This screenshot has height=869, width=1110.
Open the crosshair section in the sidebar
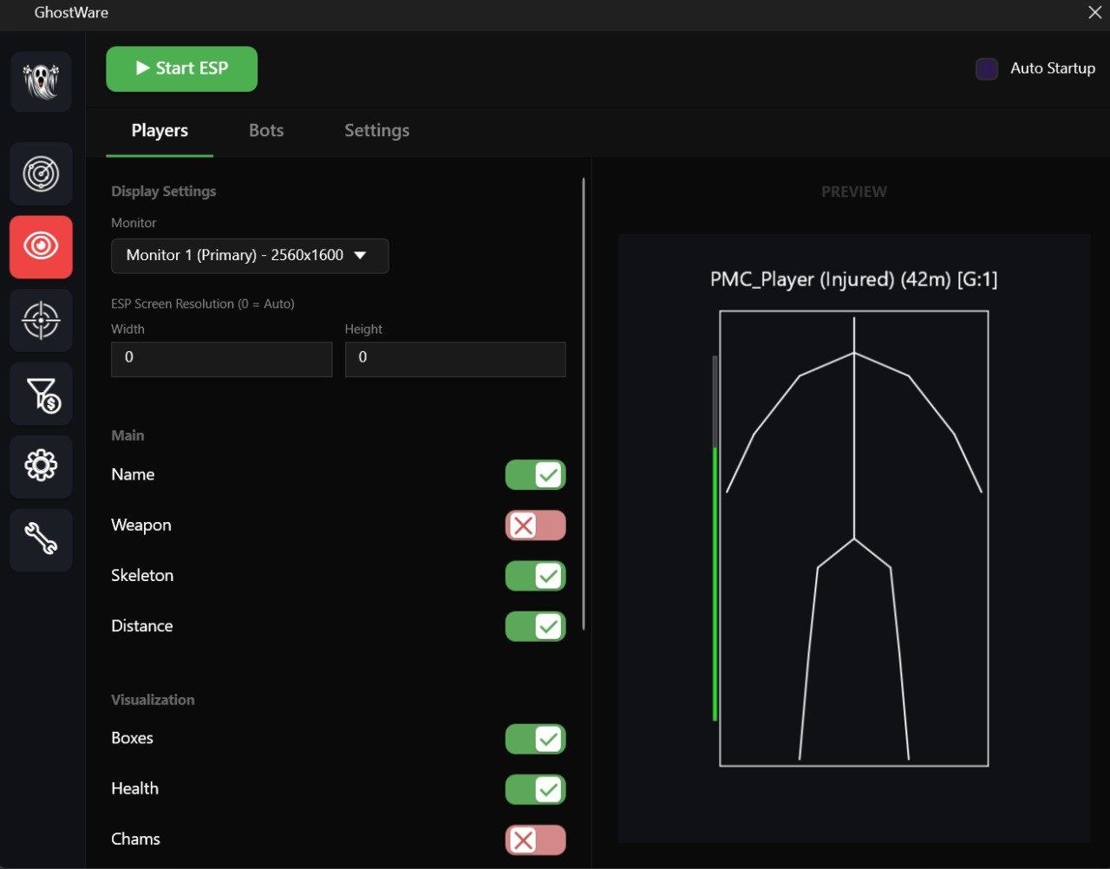pos(41,320)
